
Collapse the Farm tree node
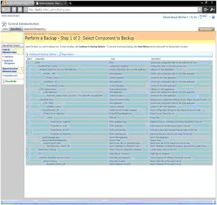click(34, 62)
